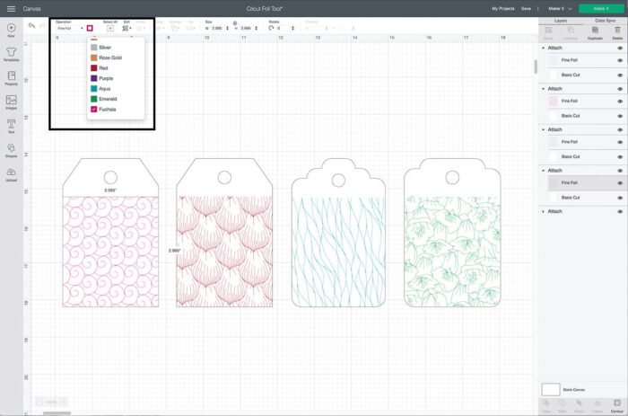Open My Projects link
Image resolution: width=628 pixels, height=416 pixels.
point(503,8)
